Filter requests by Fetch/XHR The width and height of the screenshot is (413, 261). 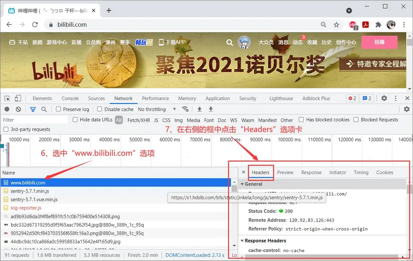[x=138, y=120]
